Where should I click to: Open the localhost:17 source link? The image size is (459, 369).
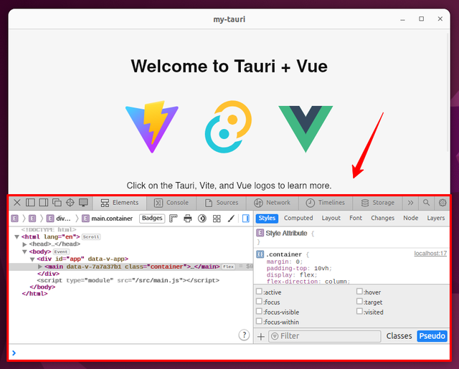(430, 254)
